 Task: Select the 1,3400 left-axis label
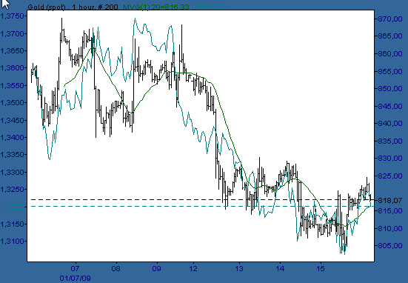13,137
